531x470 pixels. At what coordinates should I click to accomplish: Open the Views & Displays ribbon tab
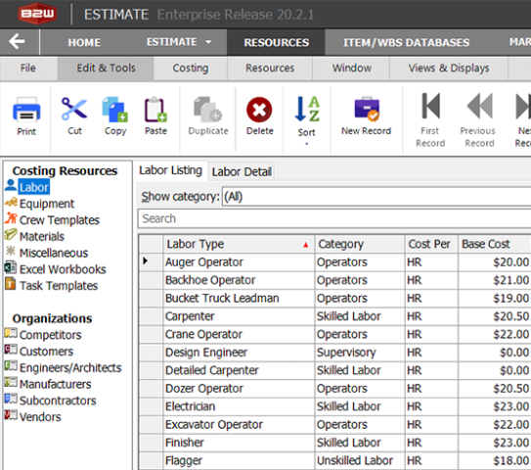click(449, 69)
